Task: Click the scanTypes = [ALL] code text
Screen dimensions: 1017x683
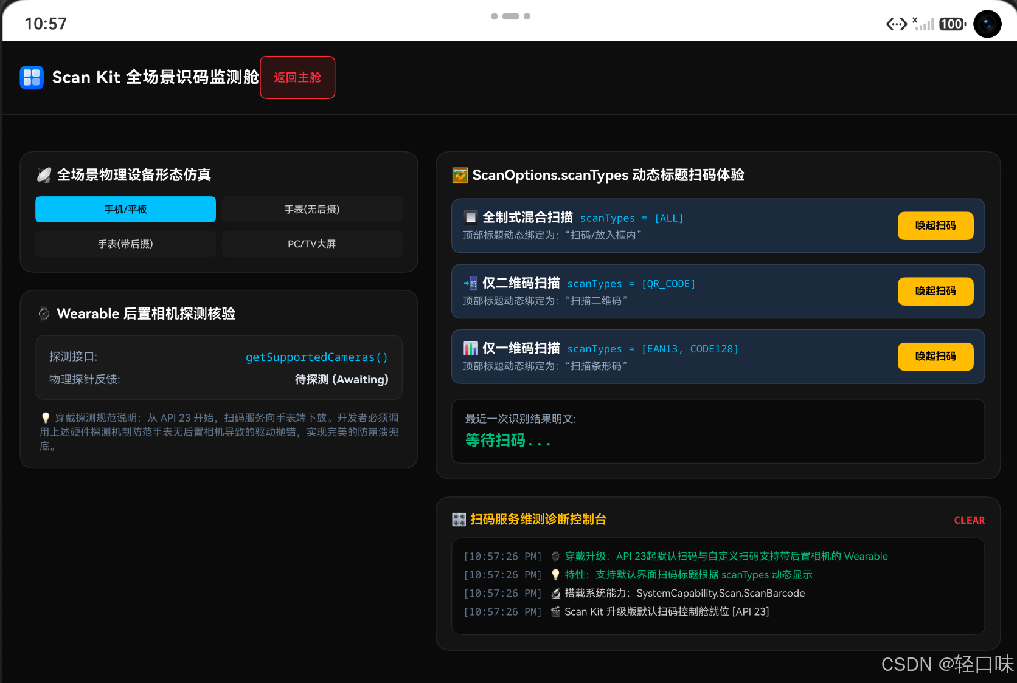Action: 632,218
